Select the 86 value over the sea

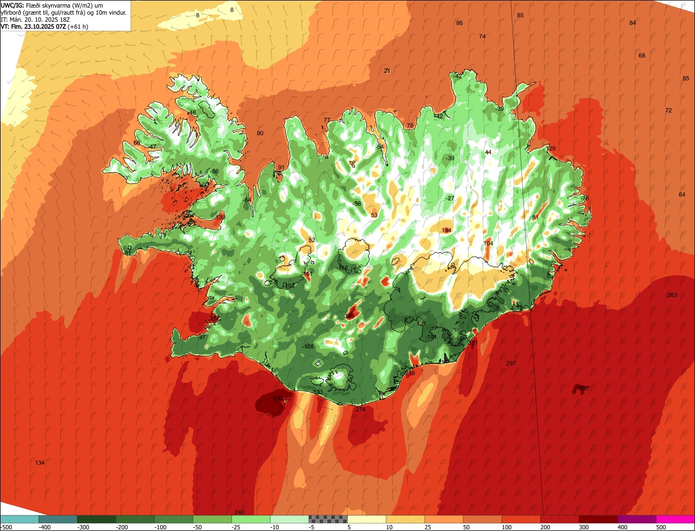(x=459, y=23)
